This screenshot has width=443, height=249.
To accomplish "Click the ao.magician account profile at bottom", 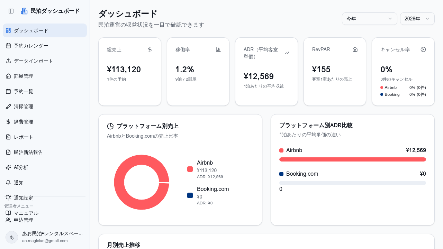I will pos(45,237).
